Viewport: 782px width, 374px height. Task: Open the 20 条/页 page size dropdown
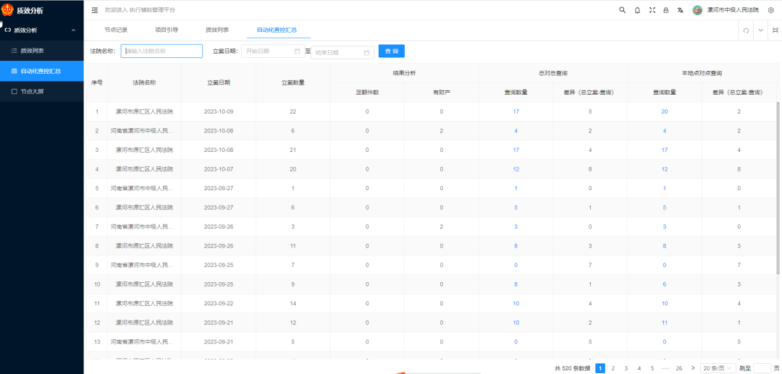718,368
